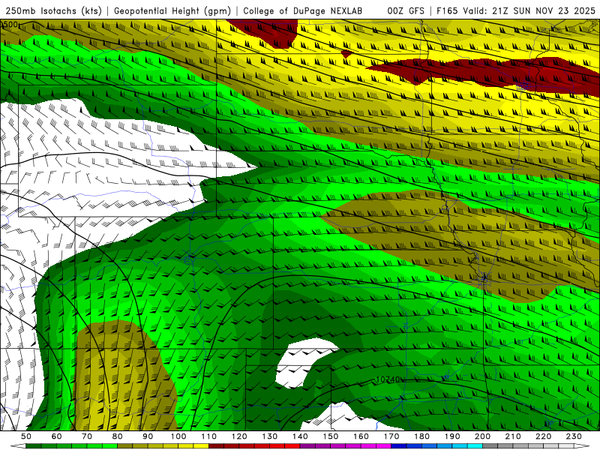
Task: Click the 160 label on the color scale
Action: coord(361,436)
